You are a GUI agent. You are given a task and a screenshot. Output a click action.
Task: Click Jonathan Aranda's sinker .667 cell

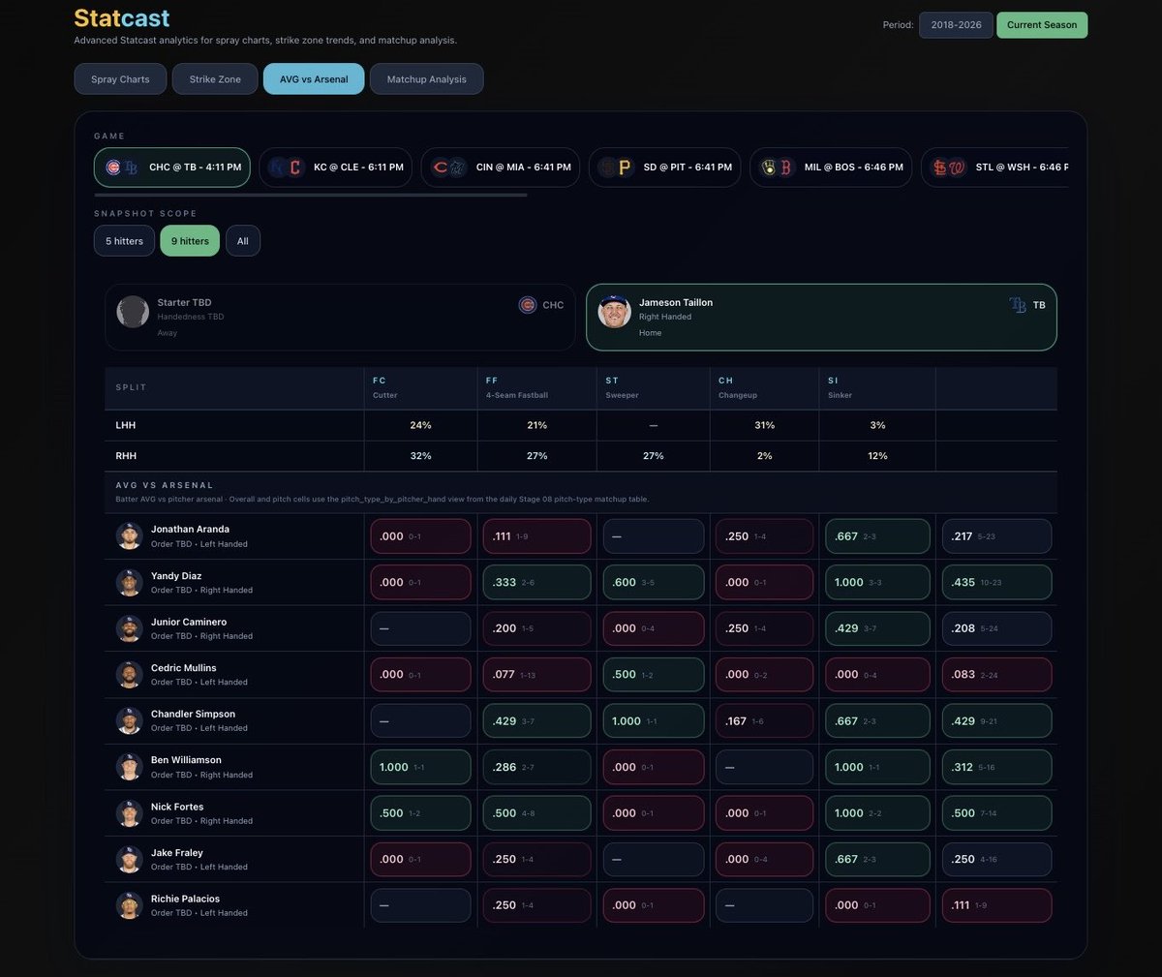tap(877, 535)
